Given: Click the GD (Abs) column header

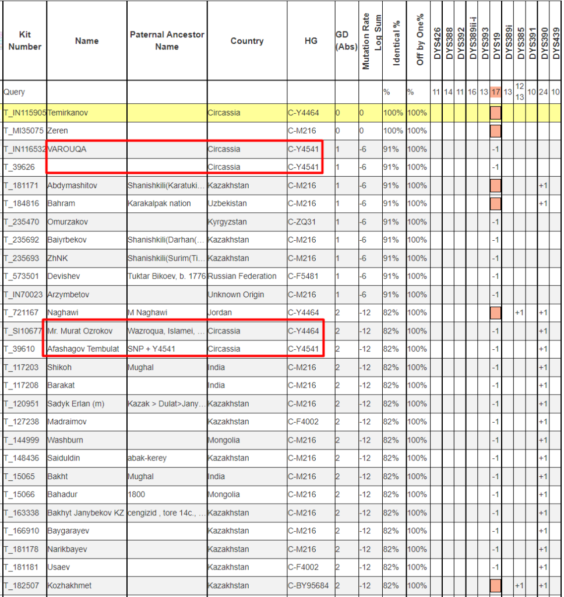Looking at the screenshot, I should click(346, 41).
